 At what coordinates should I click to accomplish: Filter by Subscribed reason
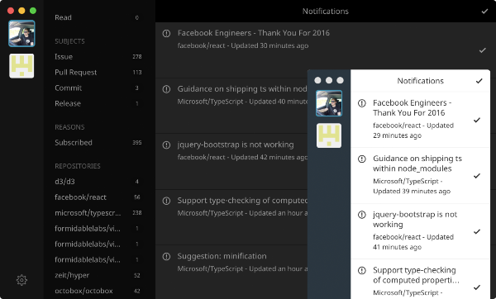coord(98,143)
